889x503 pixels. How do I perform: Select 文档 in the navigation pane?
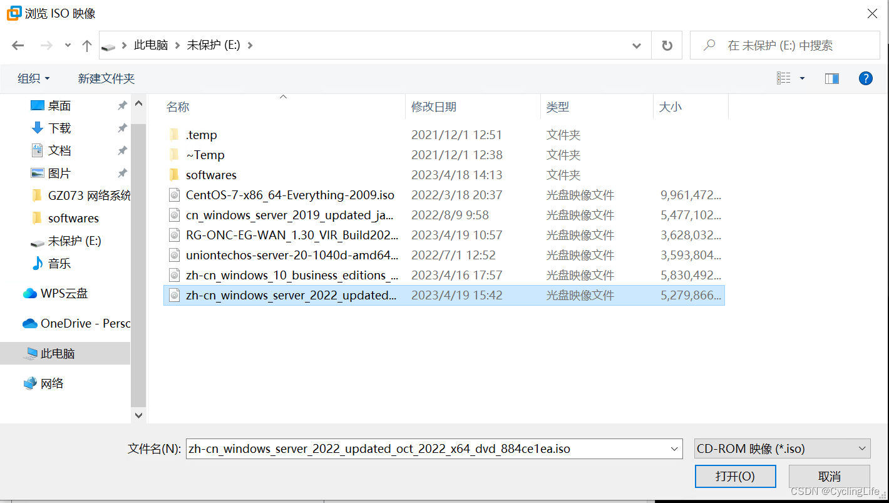[59, 151]
